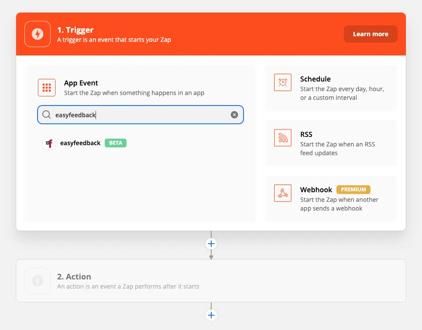Click the greyed Action step icon
This screenshot has height=330, width=422.
38,281
